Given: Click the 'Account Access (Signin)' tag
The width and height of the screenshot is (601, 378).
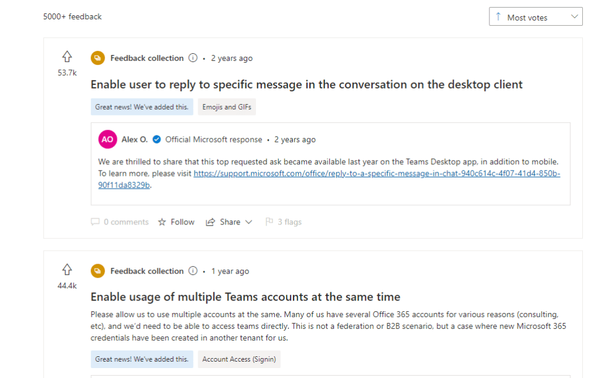Looking at the screenshot, I should (239, 359).
